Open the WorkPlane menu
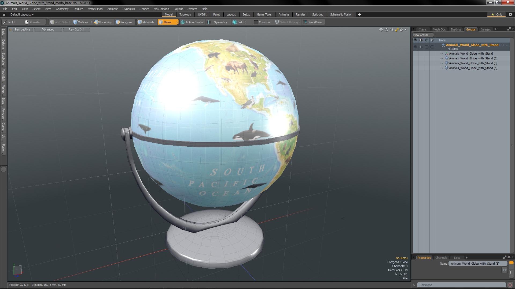The image size is (515, 289). (313, 22)
